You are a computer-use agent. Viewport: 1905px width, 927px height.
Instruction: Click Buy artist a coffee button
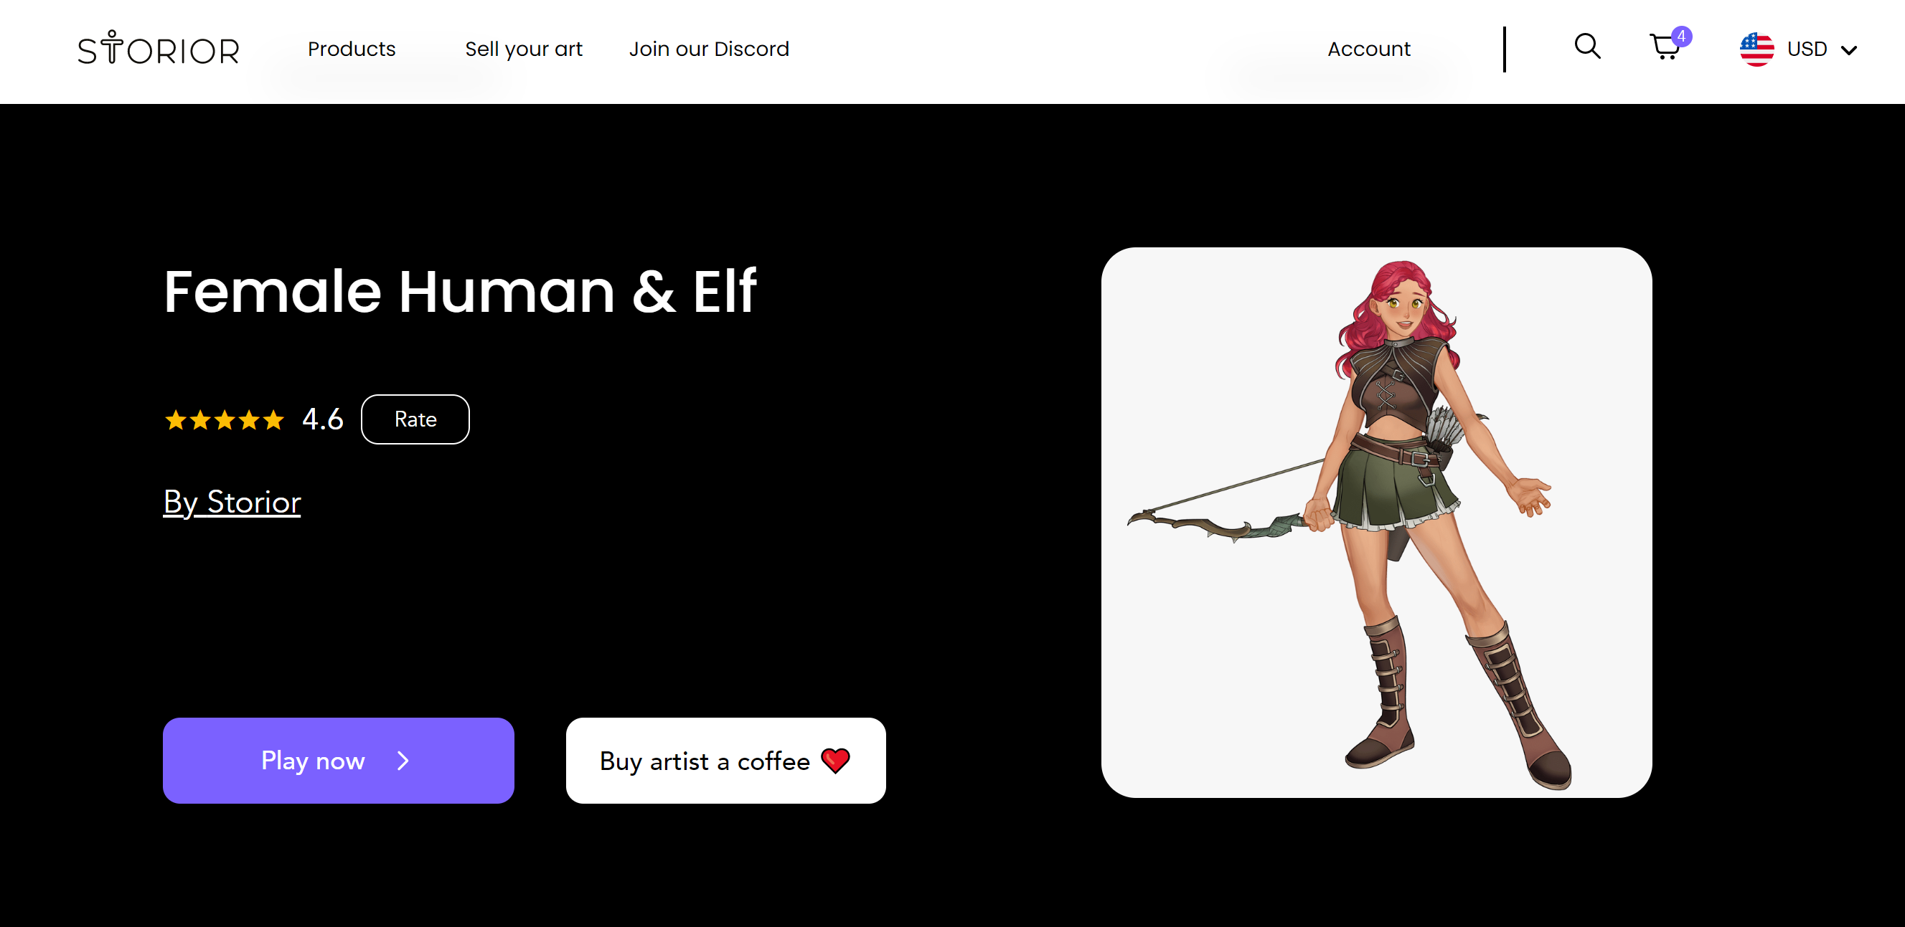point(725,760)
